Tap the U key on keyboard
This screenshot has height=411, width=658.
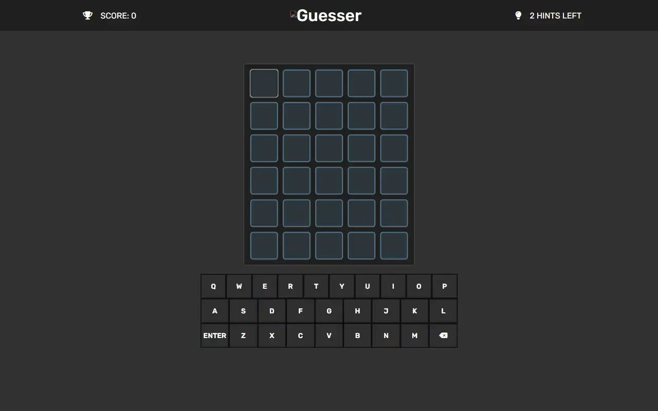[368, 286]
